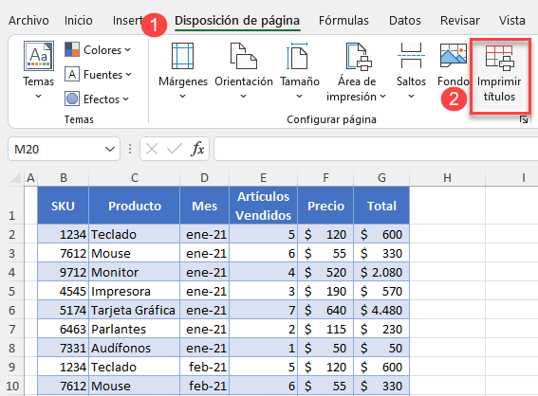Select the SKU cell 4545

click(x=64, y=291)
